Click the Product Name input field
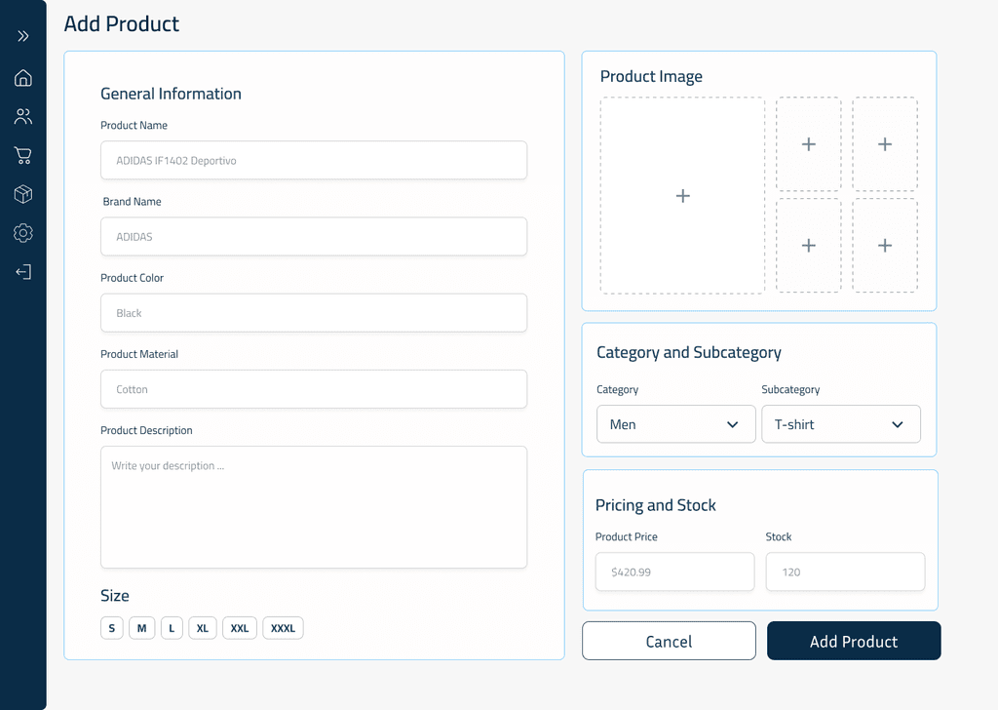The height and width of the screenshot is (710, 998). 314,160
